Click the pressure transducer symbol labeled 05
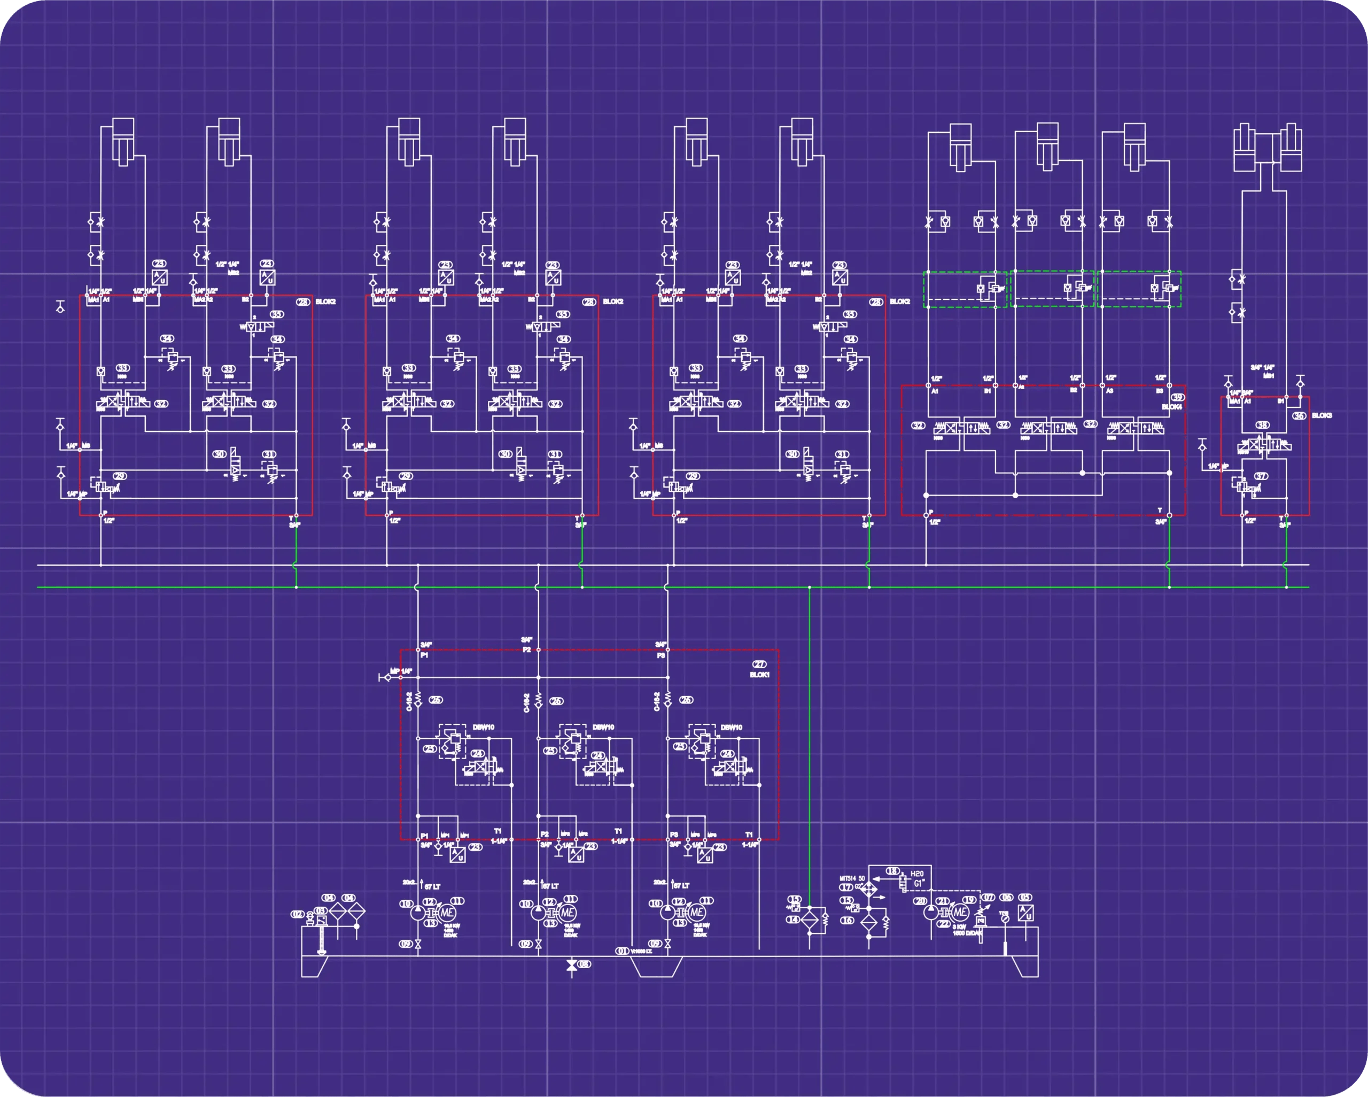The width and height of the screenshot is (1368, 1097). tap(1025, 913)
